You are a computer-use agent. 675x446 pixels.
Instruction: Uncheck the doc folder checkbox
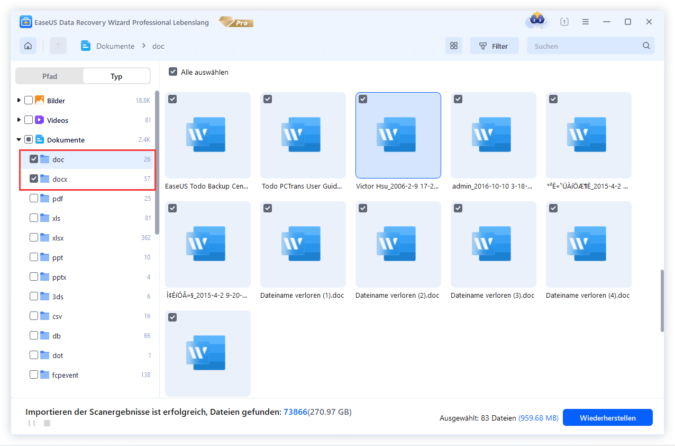pyautogui.click(x=34, y=159)
